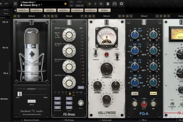Click slot letter C on FG-A module
183x122 pixels.
coord(157,16)
